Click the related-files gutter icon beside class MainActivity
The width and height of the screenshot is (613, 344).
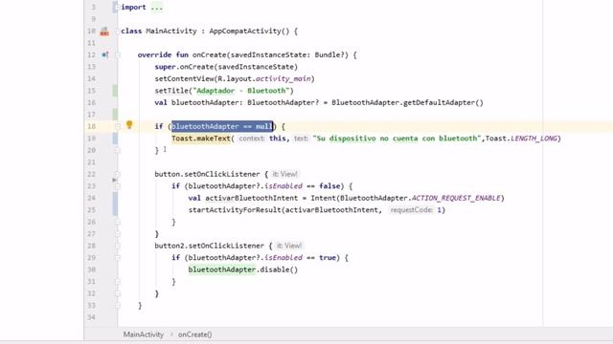[104, 32]
